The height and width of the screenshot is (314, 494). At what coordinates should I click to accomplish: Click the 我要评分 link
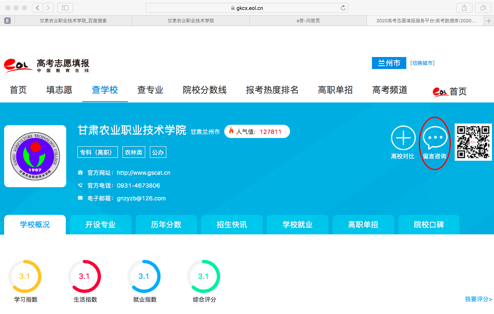pyautogui.click(x=478, y=299)
